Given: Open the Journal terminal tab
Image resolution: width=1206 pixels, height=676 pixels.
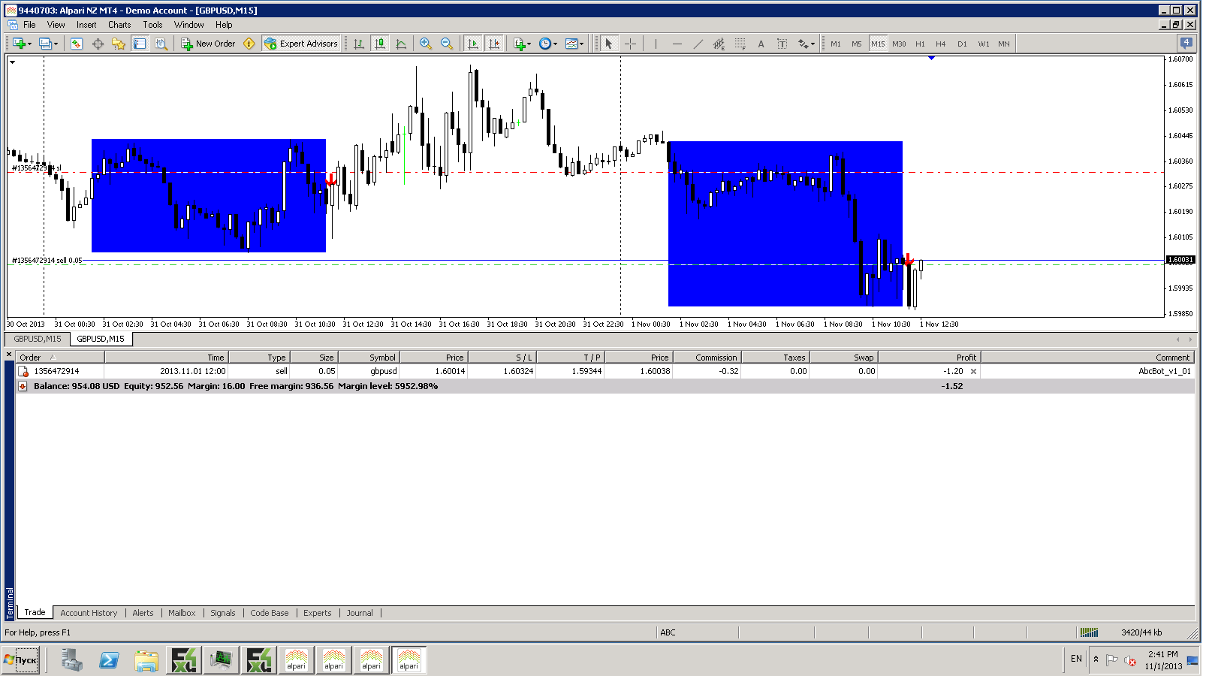Looking at the screenshot, I should [360, 613].
